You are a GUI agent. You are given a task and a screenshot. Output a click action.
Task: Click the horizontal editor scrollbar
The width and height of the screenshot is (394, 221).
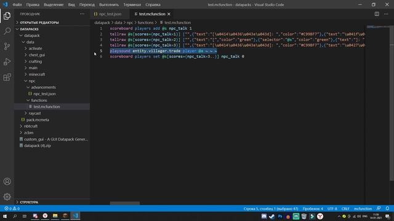[x=124, y=203]
